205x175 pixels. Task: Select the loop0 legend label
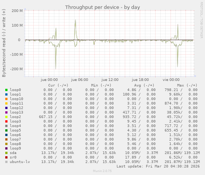coord(15,90)
